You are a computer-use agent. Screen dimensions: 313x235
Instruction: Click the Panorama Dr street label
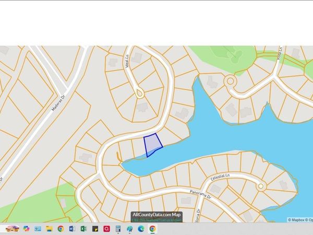[200, 194]
